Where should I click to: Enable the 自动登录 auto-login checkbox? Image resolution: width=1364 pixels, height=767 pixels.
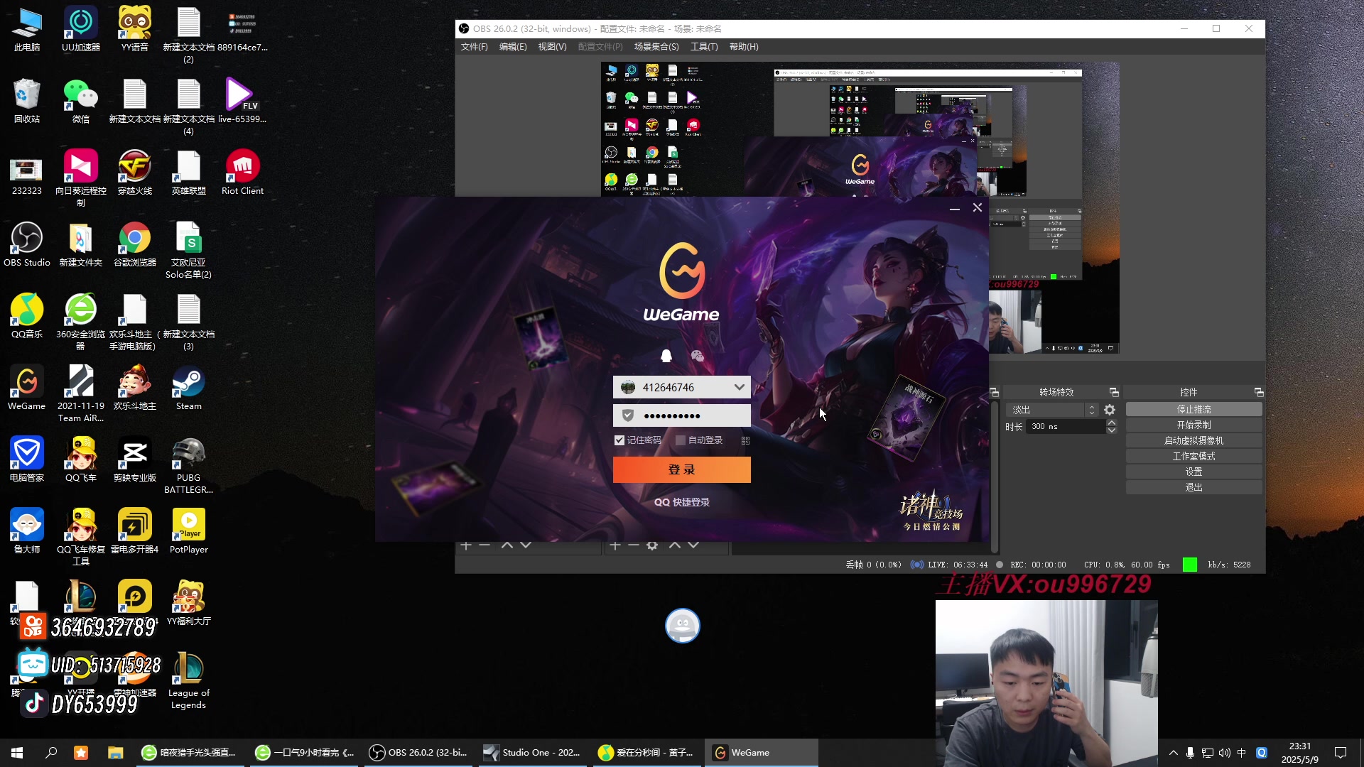point(680,440)
